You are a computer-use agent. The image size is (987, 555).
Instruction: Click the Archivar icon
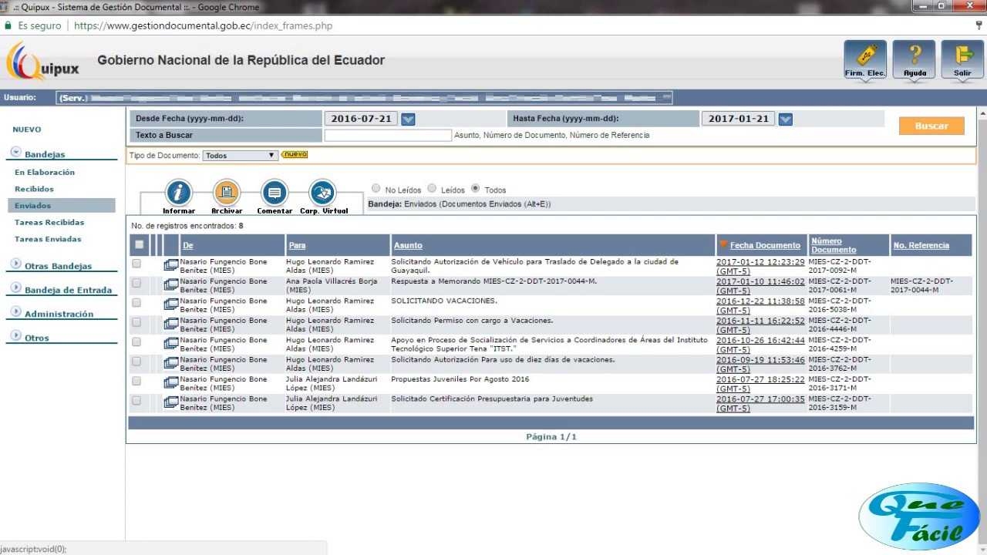point(227,197)
